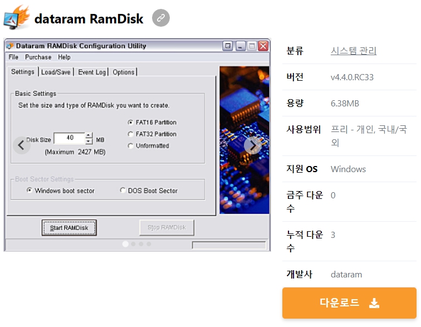
Task: Maximize the RAMDisk Configuration Utility window
Action: (x=252, y=46)
